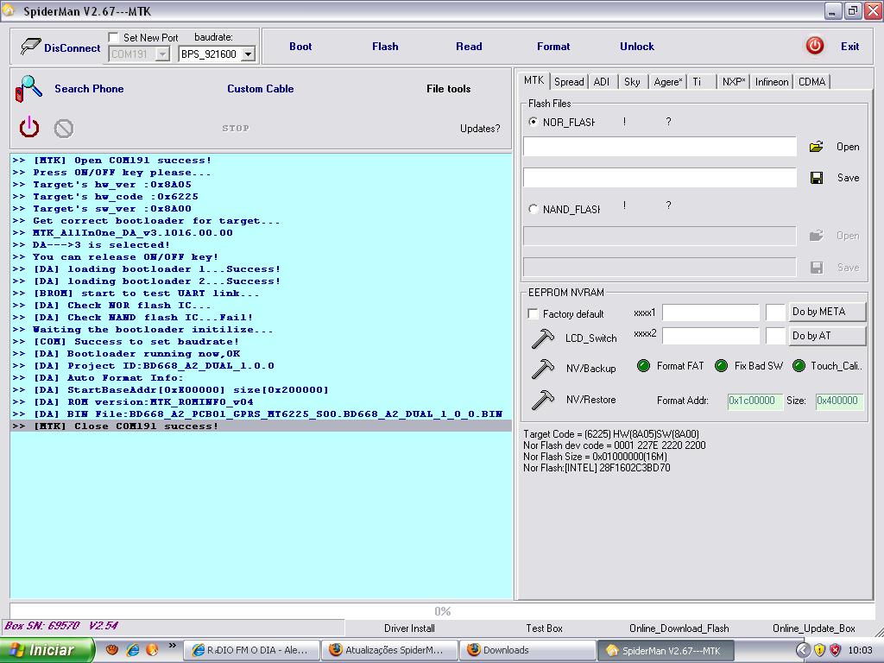Tick the Factory default checkbox
The height and width of the screenshot is (663, 884).
(x=533, y=313)
